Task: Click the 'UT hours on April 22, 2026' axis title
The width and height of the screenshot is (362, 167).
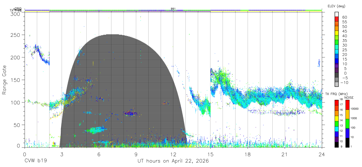Action: pos(173,161)
